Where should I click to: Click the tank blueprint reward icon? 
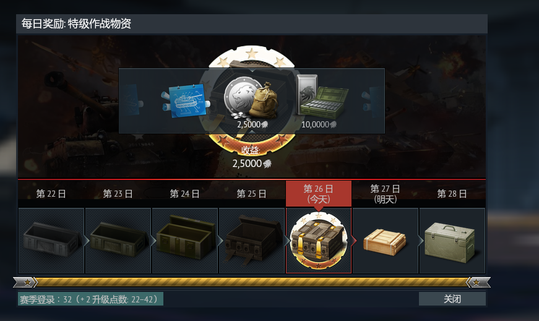(186, 101)
